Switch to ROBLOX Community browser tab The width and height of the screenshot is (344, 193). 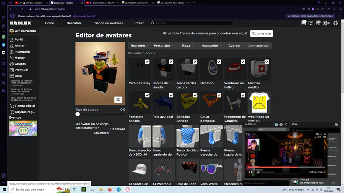coord(137,3)
